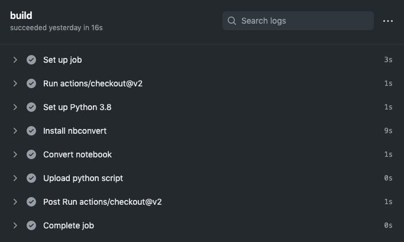Click the 1s duration for Set up Python 3.8
Screen dimensions: 404x242
(x=388, y=107)
